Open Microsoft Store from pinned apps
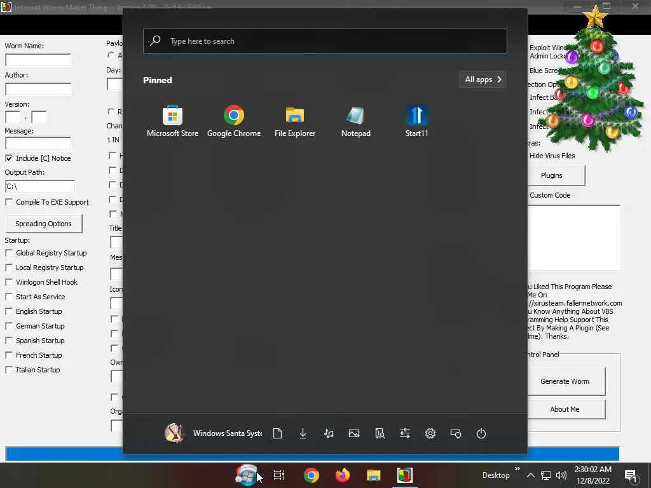Screen dimensions: 651x488 click(x=172, y=121)
